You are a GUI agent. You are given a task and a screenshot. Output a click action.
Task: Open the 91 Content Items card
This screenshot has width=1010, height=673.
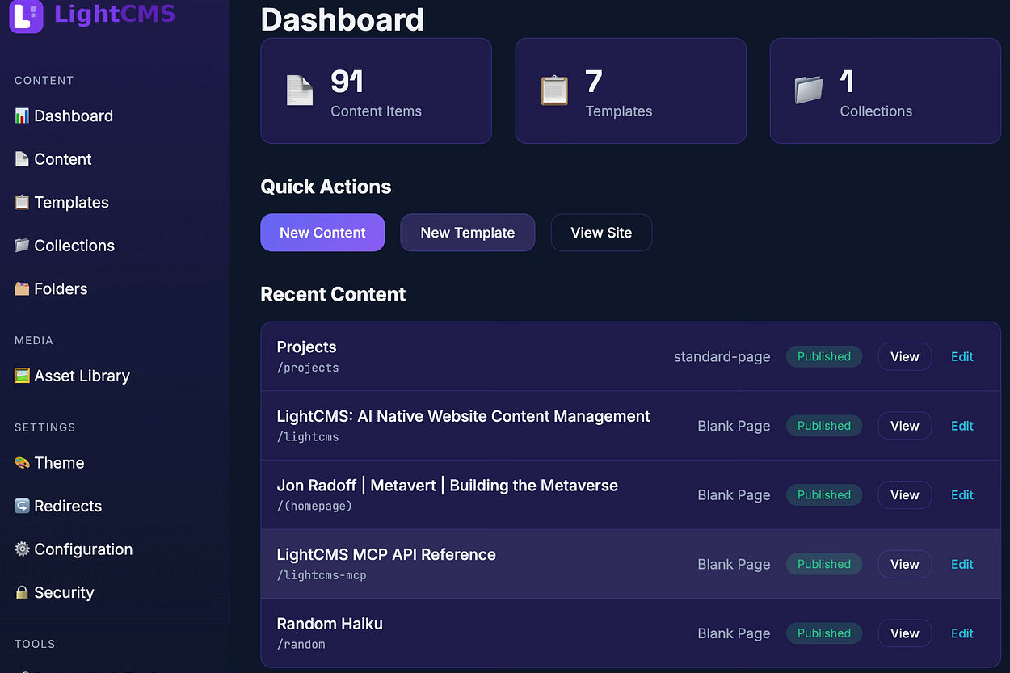click(x=376, y=90)
